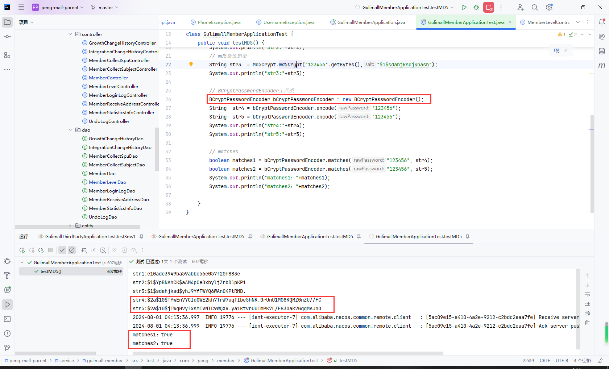Switch to the PhoneException.java tab
The image size is (609, 369).
(216, 22)
